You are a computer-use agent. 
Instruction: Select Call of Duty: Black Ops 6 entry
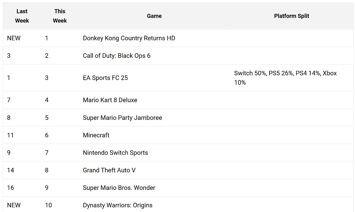click(x=117, y=56)
